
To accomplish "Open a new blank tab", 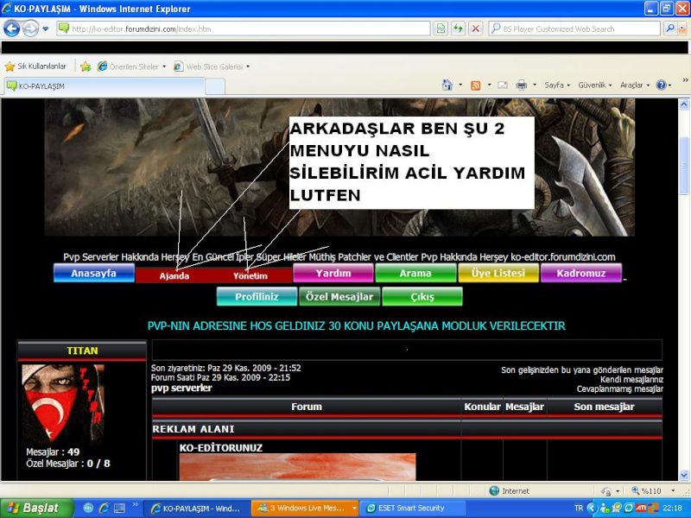I will pos(215,86).
